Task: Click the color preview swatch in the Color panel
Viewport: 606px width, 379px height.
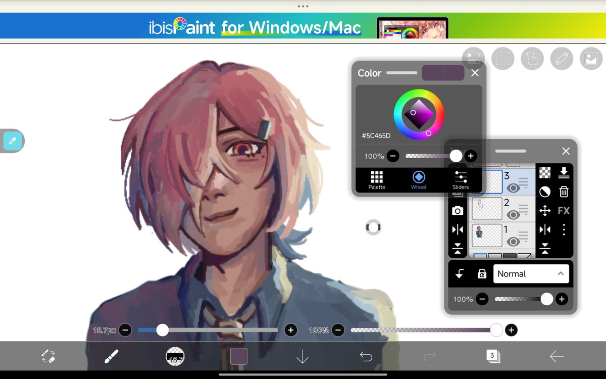Action: pos(443,73)
